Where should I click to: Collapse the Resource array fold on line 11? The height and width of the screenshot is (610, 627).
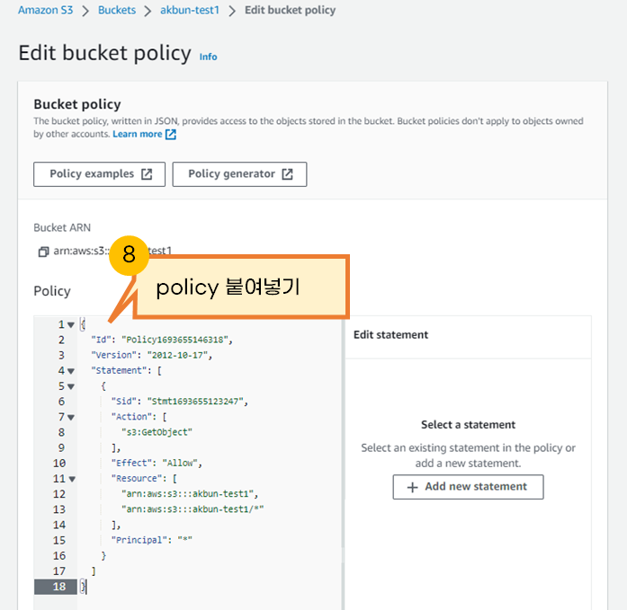tap(72, 479)
